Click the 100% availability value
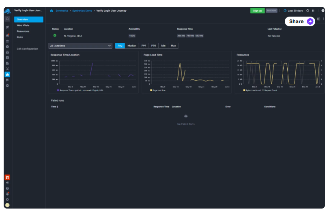 (x=132, y=36)
